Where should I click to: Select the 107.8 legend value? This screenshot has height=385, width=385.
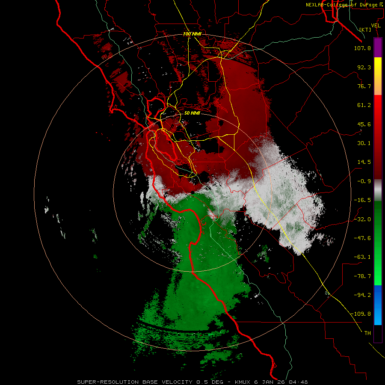tap(362, 48)
